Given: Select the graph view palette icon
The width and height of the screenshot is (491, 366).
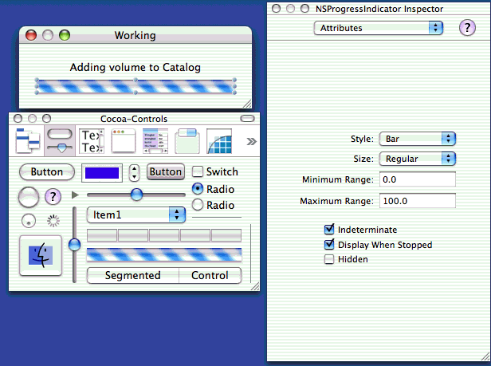Looking at the screenshot, I should 219,141.
